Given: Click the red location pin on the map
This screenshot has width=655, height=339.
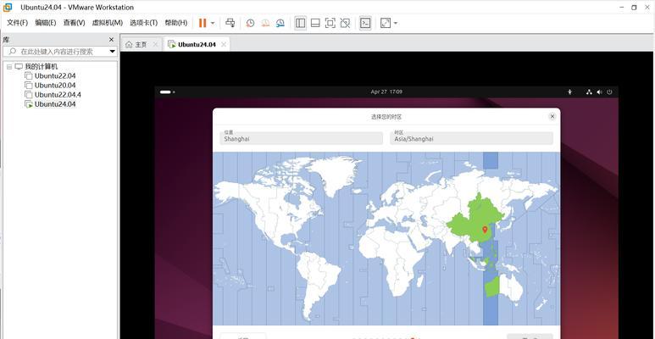Looking at the screenshot, I should click(485, 230).
